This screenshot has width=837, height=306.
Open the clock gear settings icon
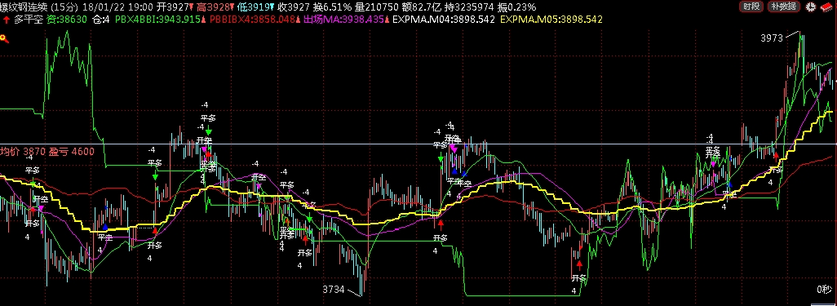pyautogui.click(x=812, y=7)
